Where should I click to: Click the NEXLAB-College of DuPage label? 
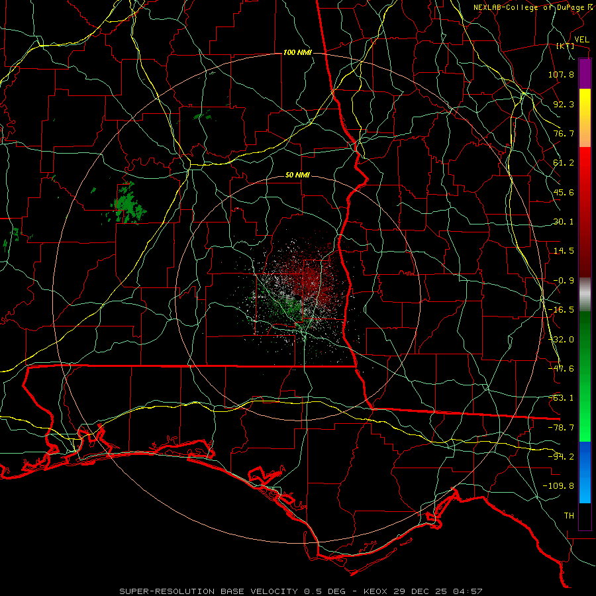pos(528,7)
